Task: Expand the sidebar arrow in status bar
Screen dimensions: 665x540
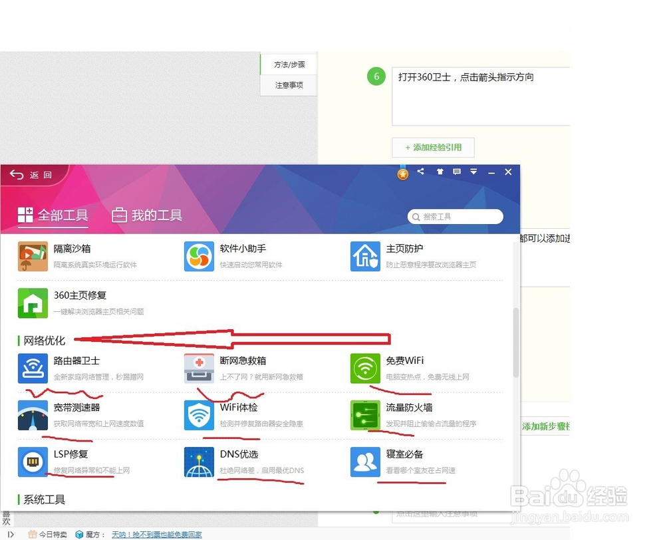Action: 11,535
